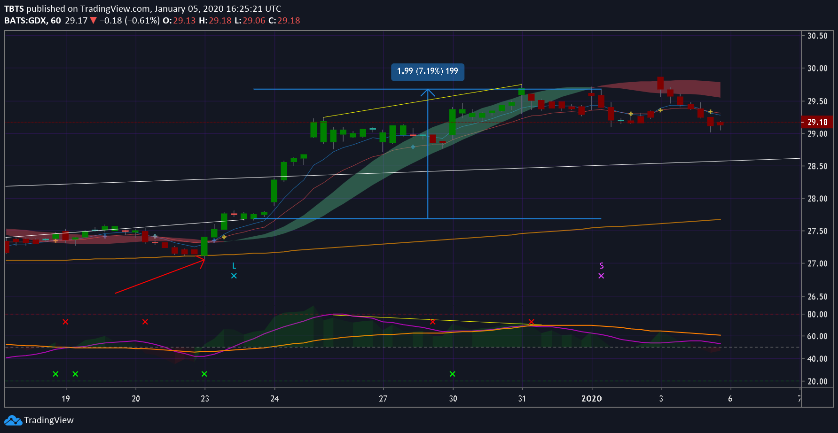Select the magenta X marker under the S label

[601, 276]
